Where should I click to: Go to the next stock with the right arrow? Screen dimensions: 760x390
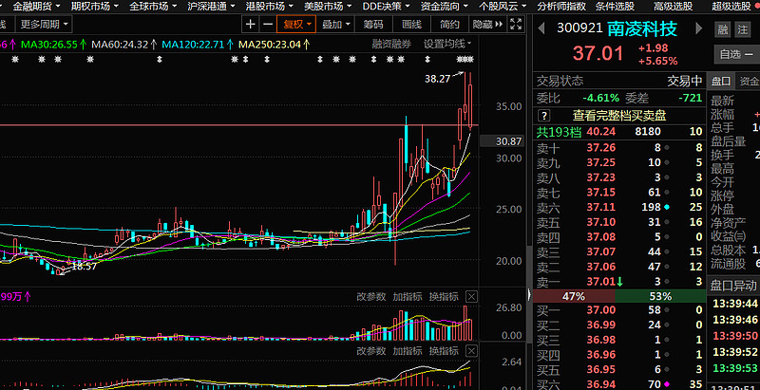coord(698,28)
